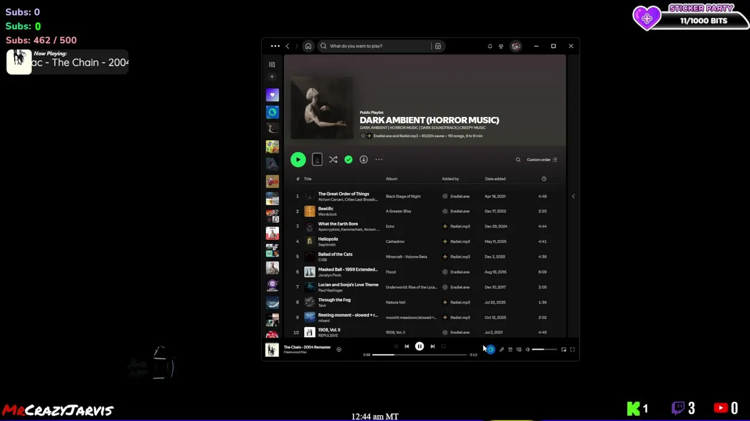Enter full screen player mode
Image resolution: width=750 pixels, height=421 pixels.
point(572,350)
